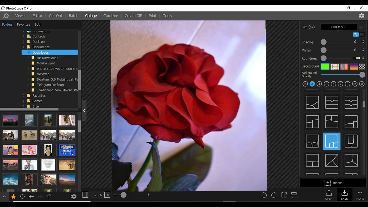Swap width and height with arrows icon

coord(362,27)
